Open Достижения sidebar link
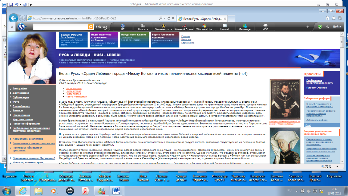The height and width of the screenshot is (196, 348). (21, 93)
